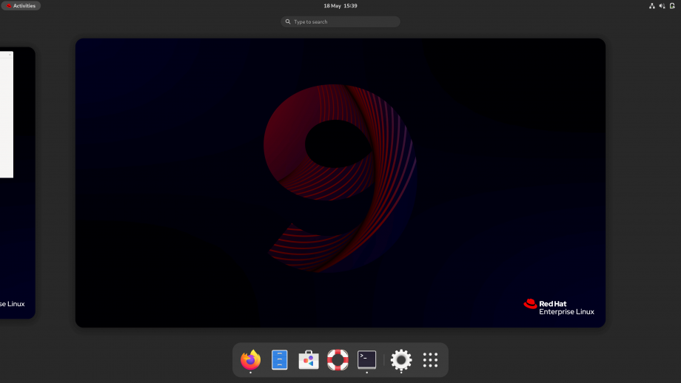
Task: Show Applications grid icon
Action: [x=430, y=359]
